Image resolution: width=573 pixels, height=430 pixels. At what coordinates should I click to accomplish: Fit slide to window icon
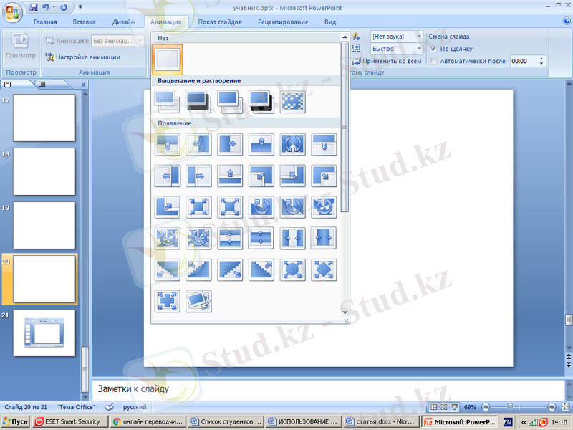pos(565,407)
